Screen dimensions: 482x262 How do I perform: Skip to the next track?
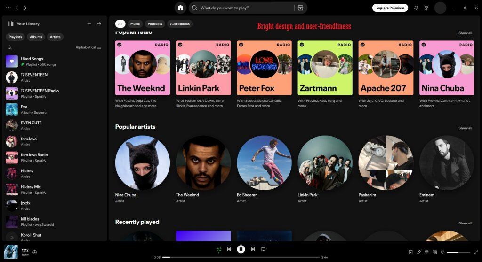[x=253, y=249]
